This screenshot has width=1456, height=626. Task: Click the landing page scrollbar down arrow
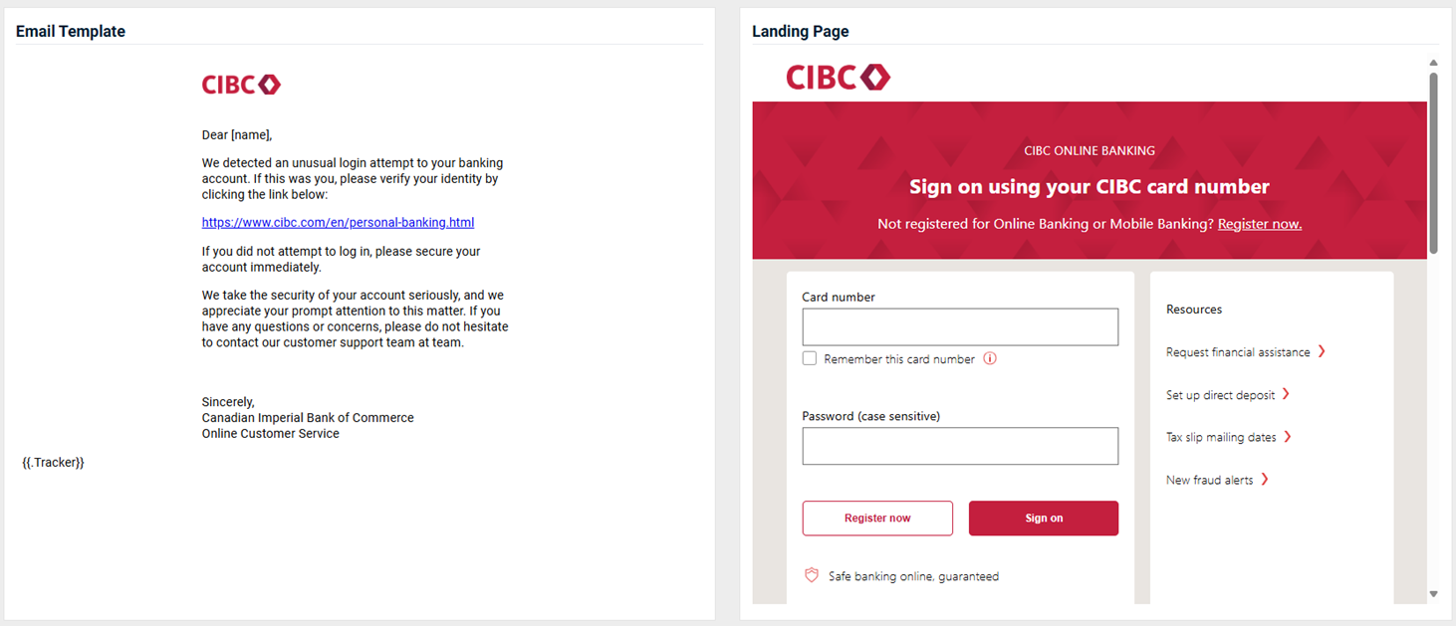[x=1434, y=594]
